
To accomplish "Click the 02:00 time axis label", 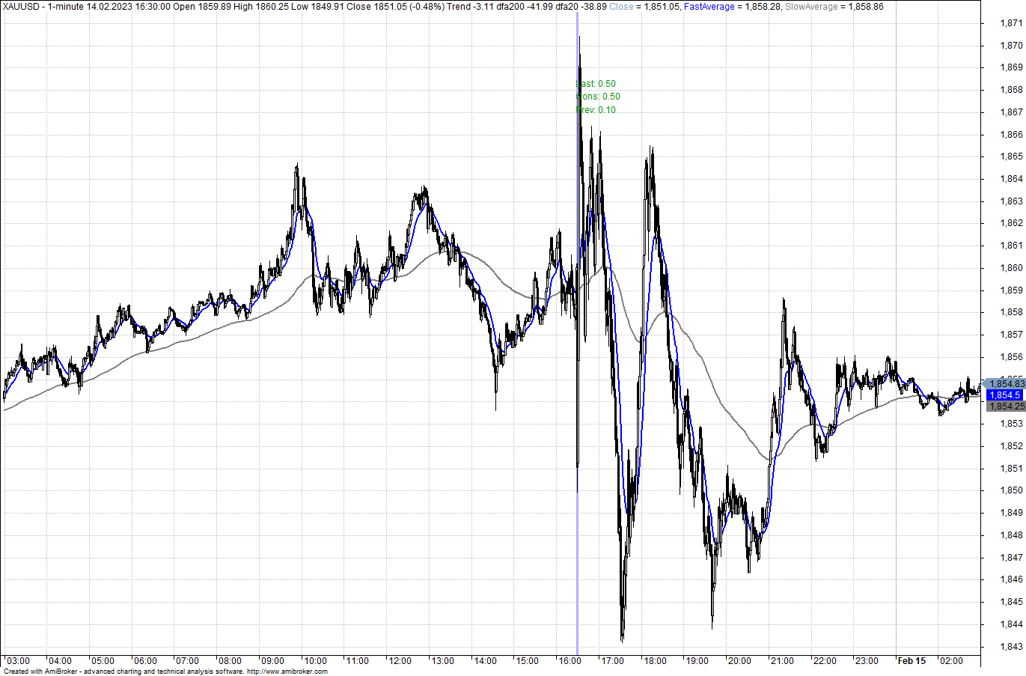I will click(x=952, y=661).
